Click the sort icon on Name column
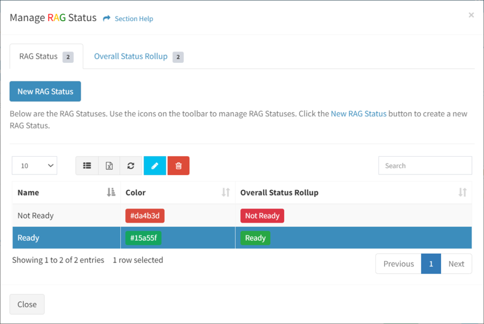Screen dimensions: 484x324 click(x=111, y=192)
